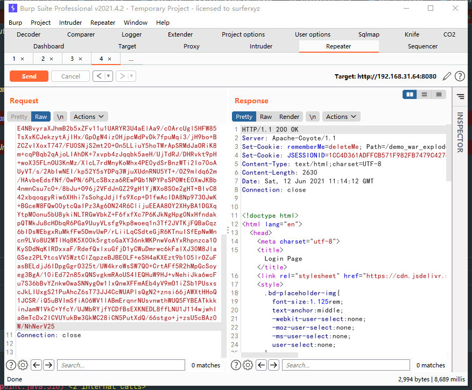Viewport: 472px width, 390px height.
Task: Switch request view to Pretty
Action: click(19, 117)
